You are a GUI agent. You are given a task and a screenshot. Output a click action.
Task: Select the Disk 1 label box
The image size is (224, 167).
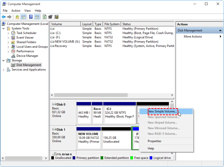[x=63, y=138]
